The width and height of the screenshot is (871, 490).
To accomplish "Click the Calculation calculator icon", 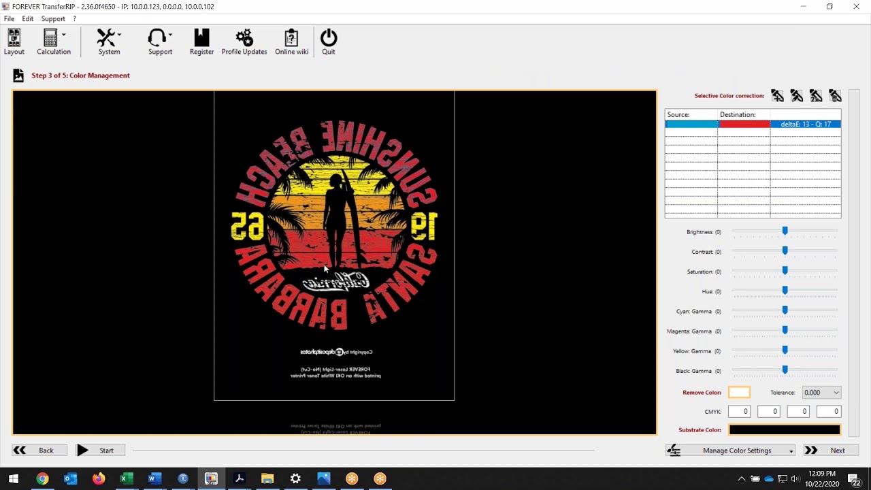I will (50, 37).
